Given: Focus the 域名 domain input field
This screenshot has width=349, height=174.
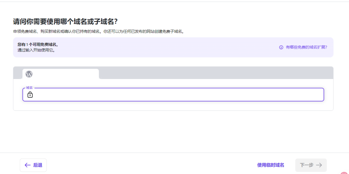Looking at the screenshot, I should point(173,95).
